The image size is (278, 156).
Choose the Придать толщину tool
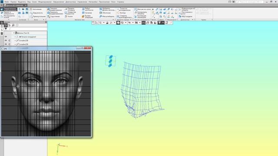coord(70,9)
